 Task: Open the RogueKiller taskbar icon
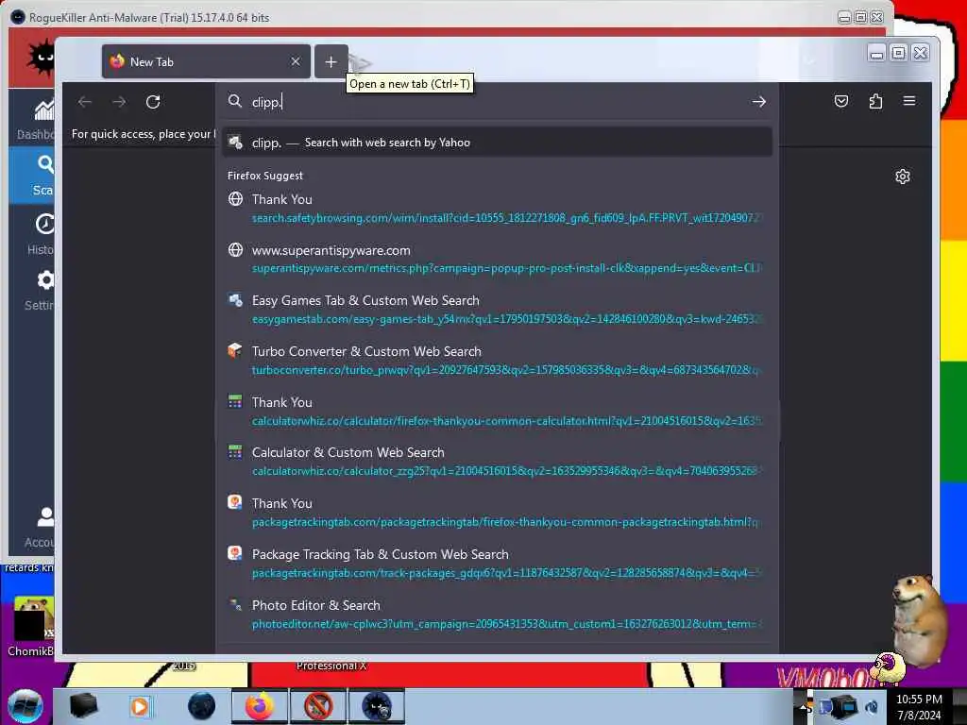tap(377, 706)
